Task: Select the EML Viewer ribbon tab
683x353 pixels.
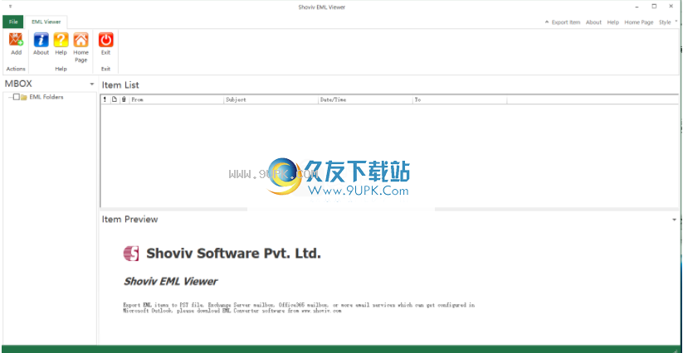Action: (46, 22)
